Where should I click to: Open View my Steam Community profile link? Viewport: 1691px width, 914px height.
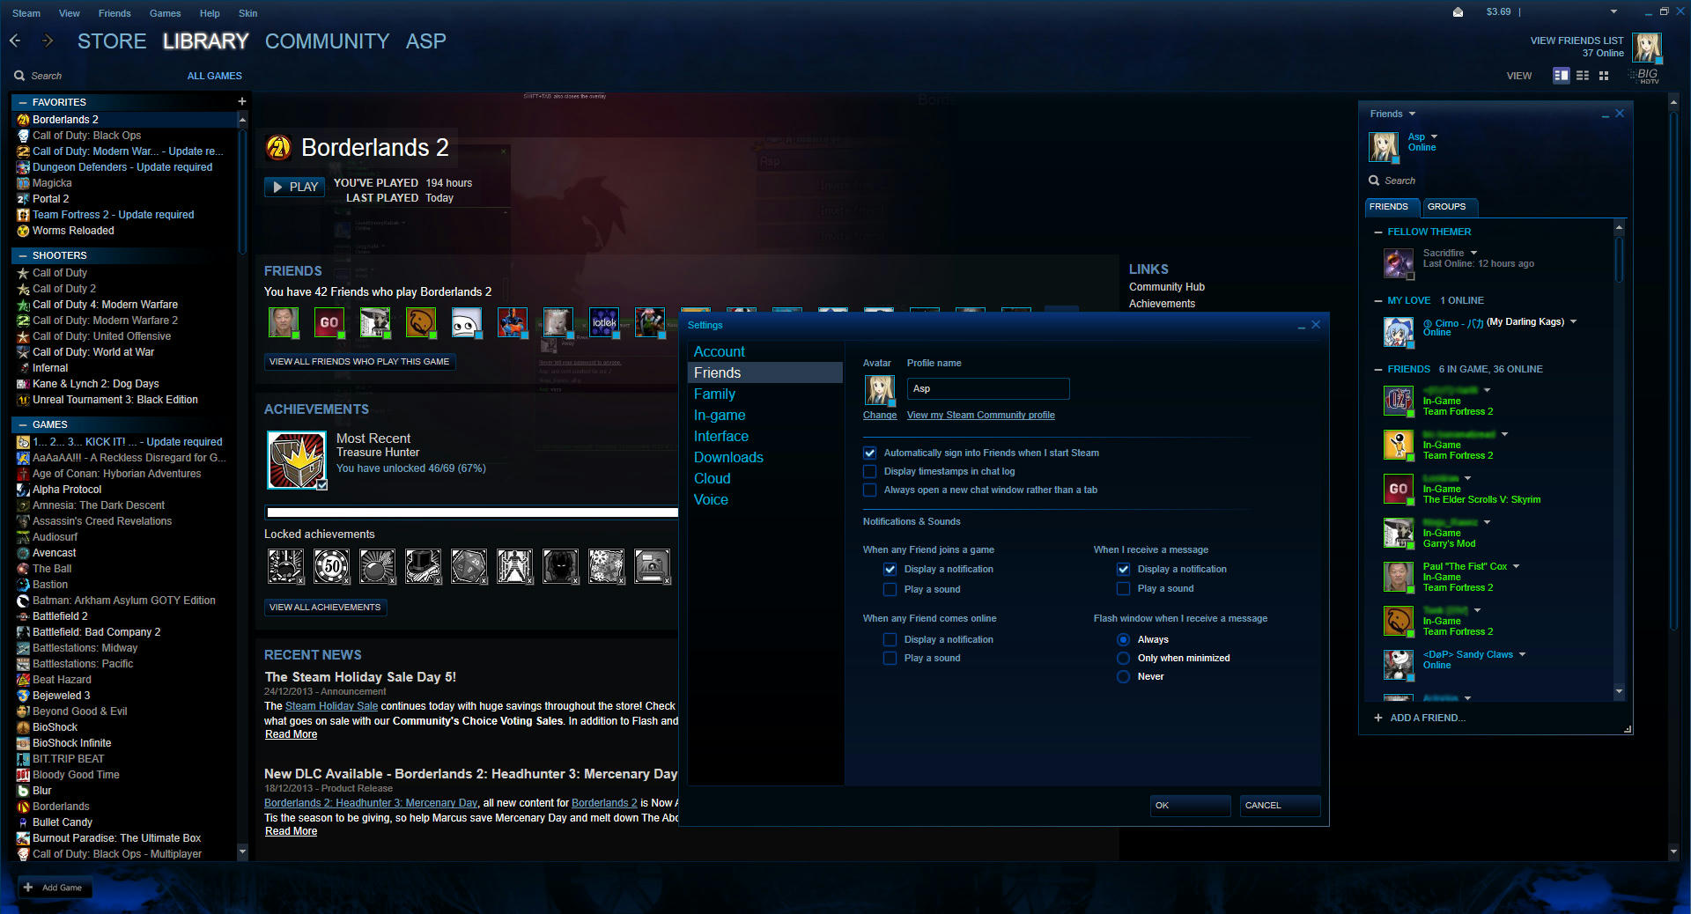click(x=980, y=415)
